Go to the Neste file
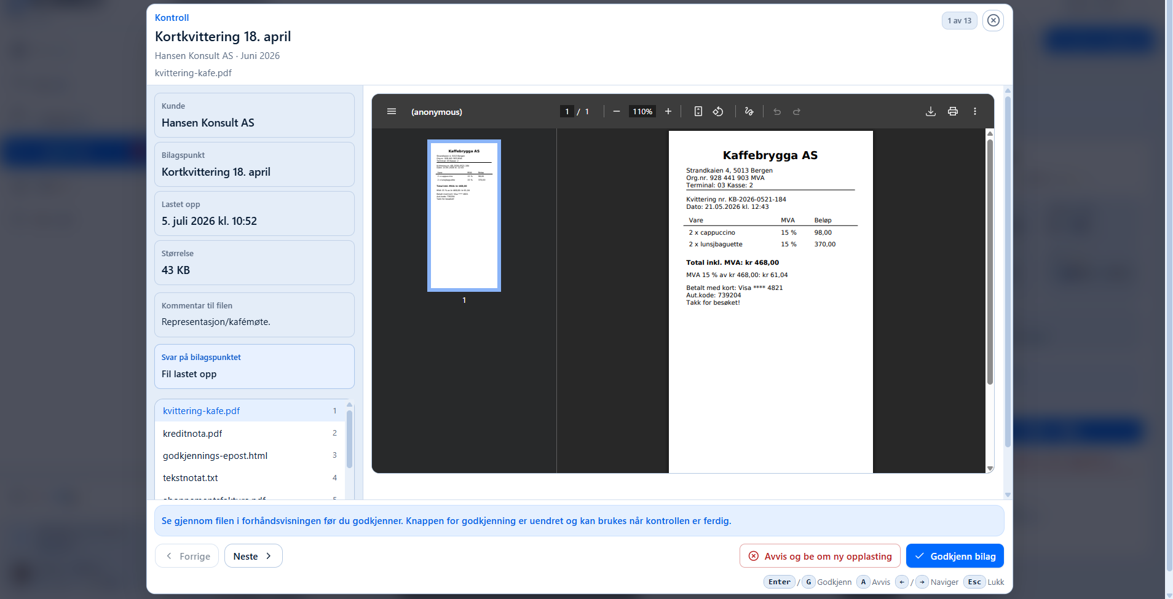 coord(253,556)
